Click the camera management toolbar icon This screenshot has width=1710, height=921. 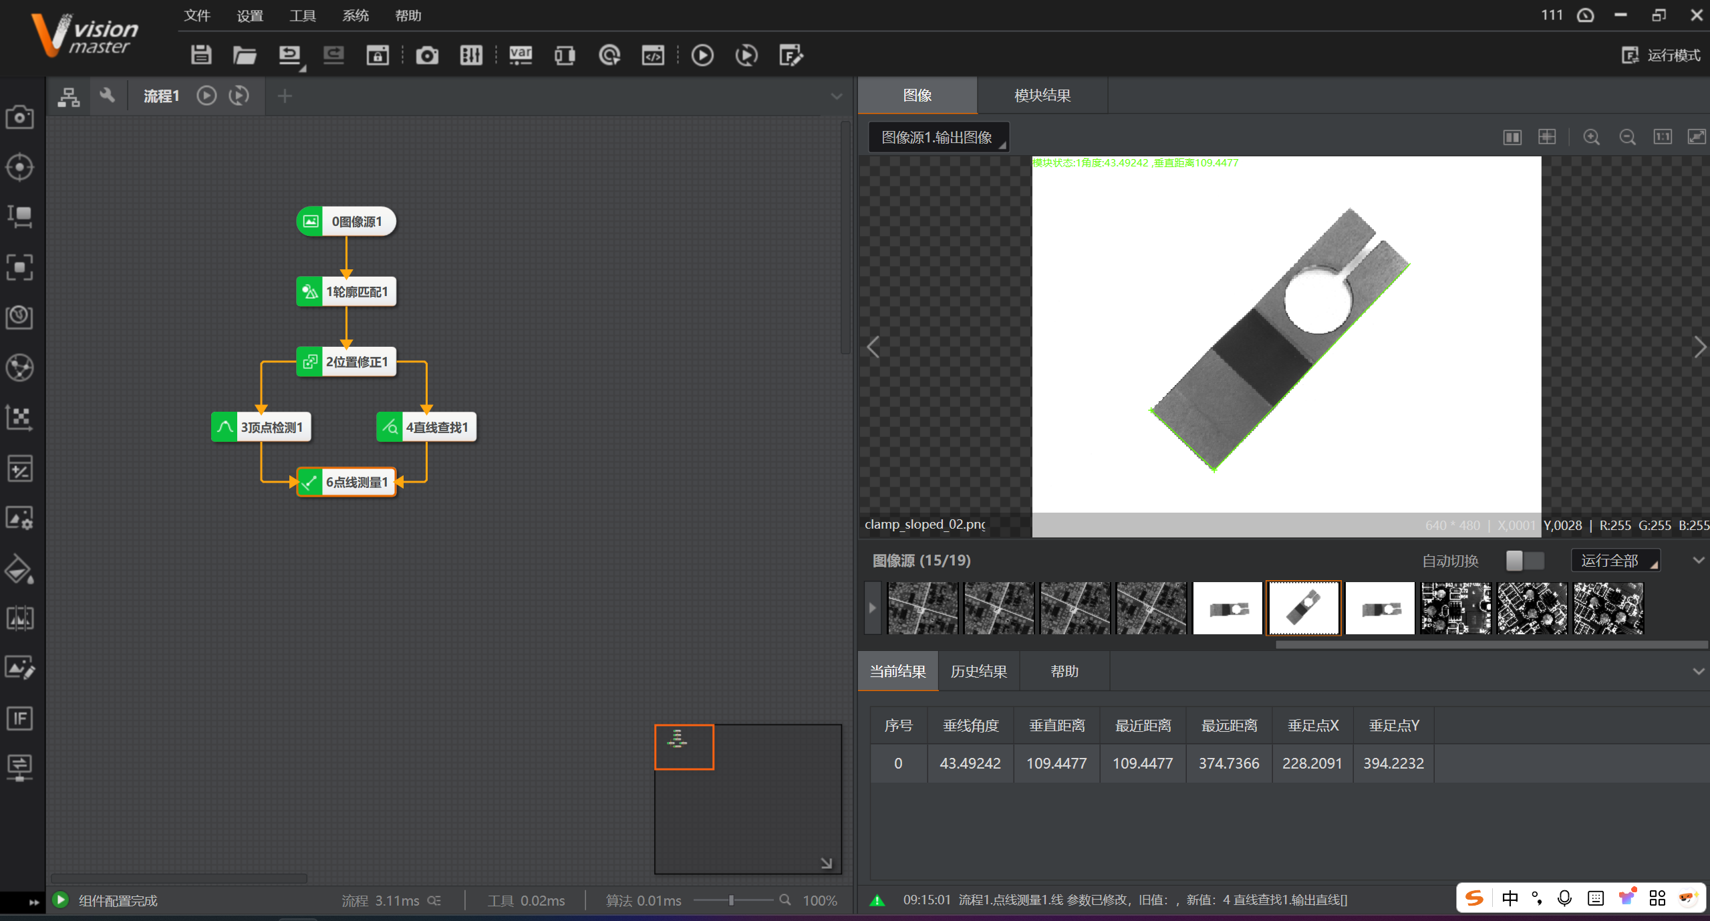427,55
